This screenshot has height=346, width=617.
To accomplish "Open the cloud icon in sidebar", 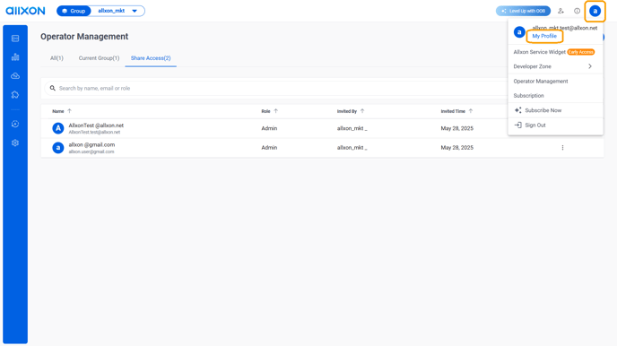I will tap(15, 76).
